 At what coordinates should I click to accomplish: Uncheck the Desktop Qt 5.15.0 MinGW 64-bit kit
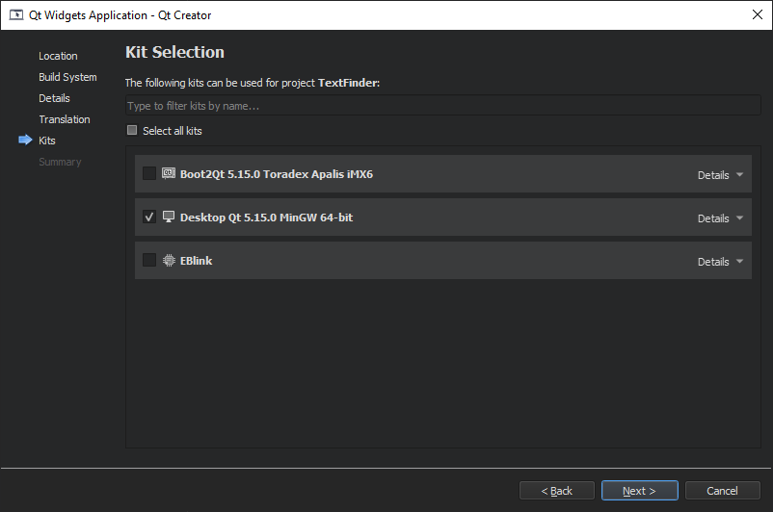(x=148, y=217)
